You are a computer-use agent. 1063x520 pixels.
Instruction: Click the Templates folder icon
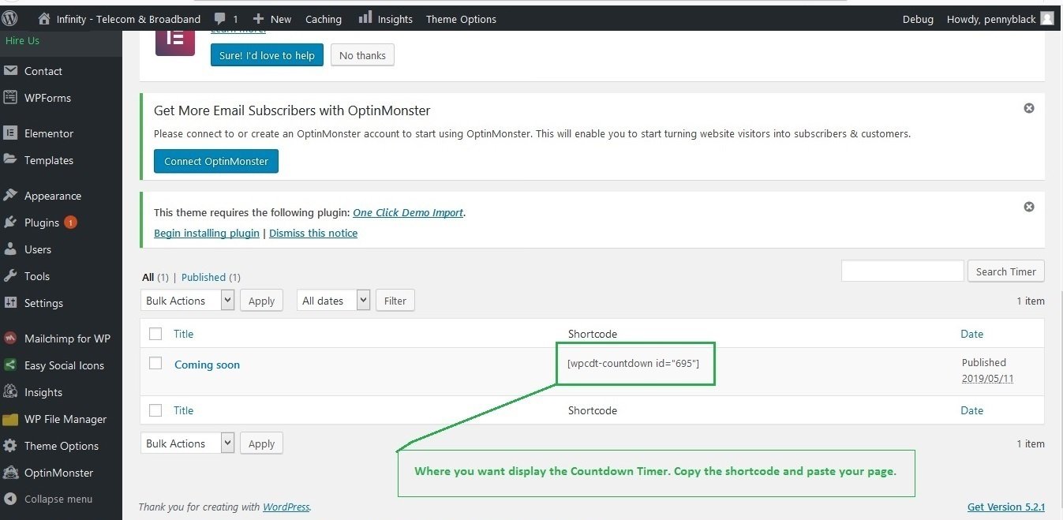[x=10, y=160]
